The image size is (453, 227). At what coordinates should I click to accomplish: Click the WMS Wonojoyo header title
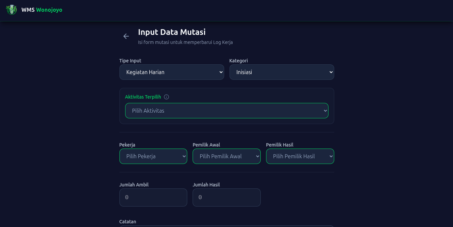[x=42, y=10]
